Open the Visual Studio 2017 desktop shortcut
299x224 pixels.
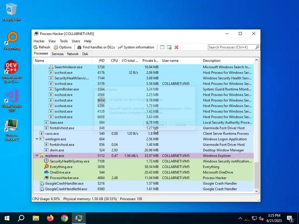11,100
